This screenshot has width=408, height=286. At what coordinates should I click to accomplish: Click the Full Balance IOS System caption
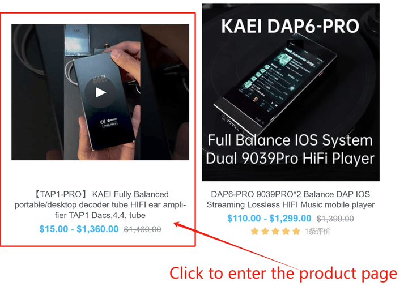tap(290, 140)
